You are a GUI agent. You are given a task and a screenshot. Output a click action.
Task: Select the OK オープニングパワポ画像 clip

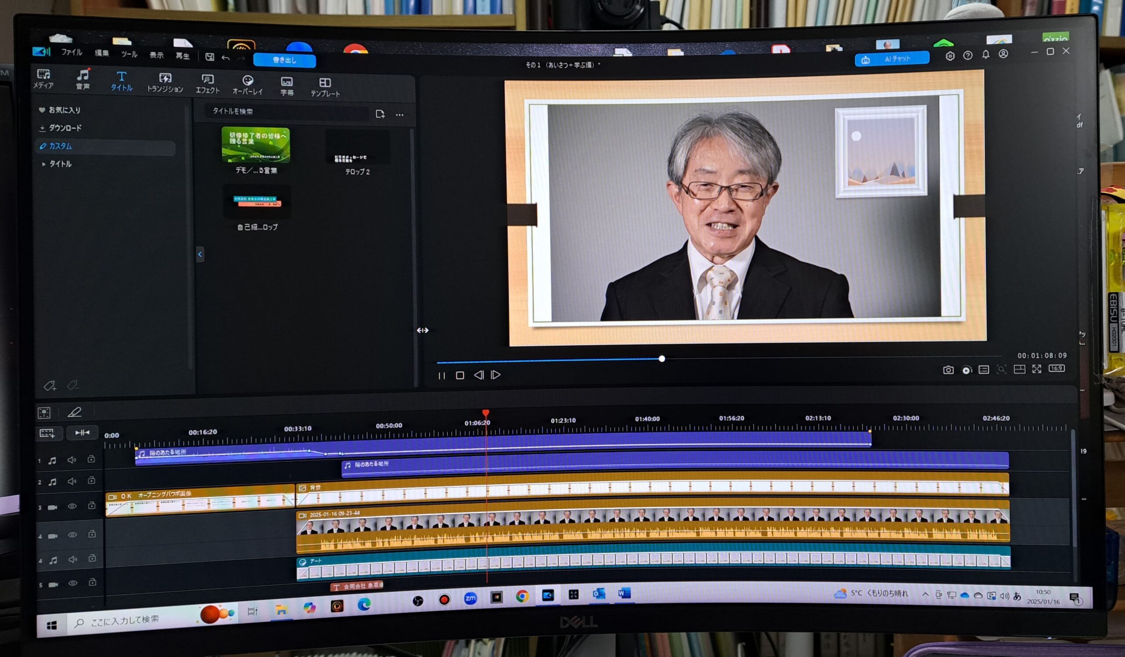tap(200, 501)
